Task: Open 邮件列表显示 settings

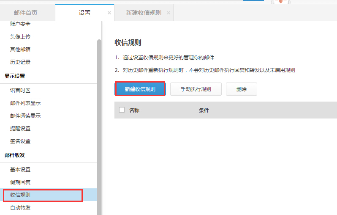Action: [25, 103]
